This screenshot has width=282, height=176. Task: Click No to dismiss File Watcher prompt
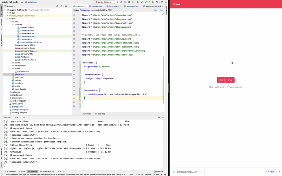(x=161, y=10)
